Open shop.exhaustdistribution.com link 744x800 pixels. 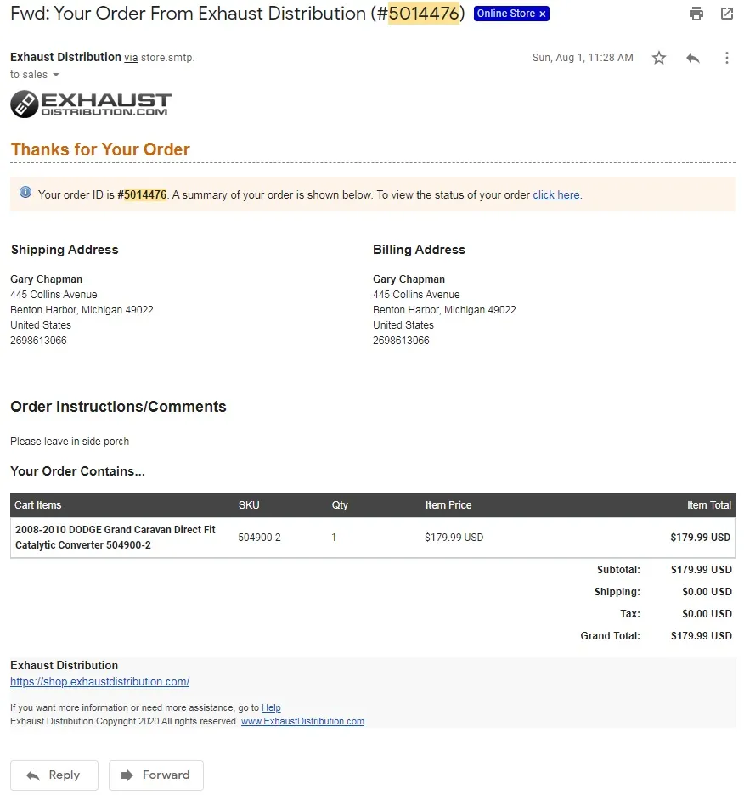click(x=99, y=682)
